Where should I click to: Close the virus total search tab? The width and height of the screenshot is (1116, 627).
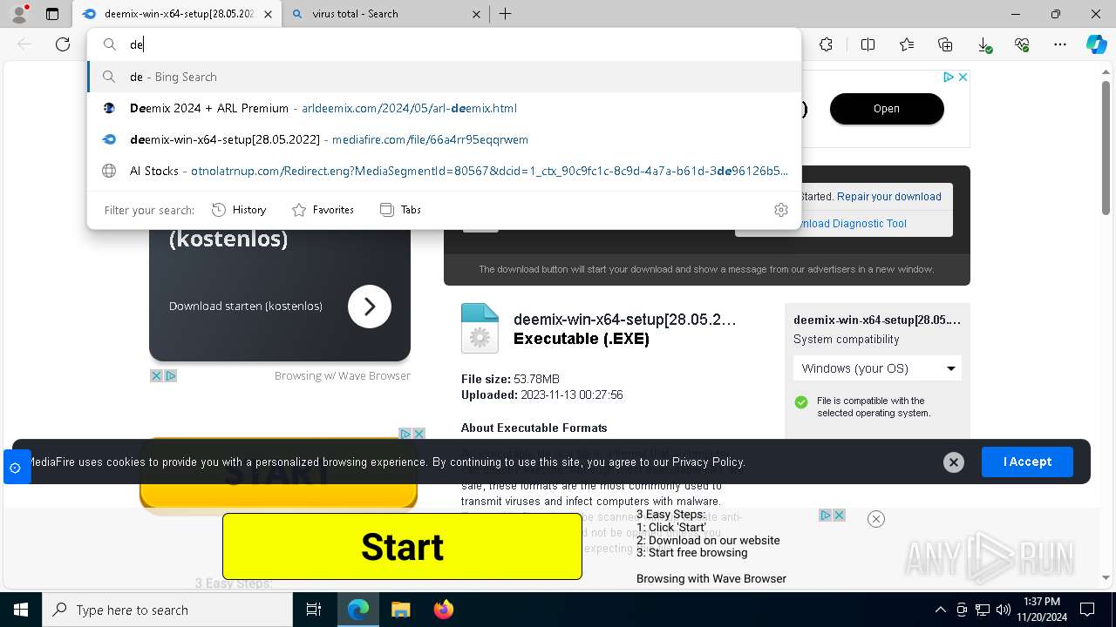(x=477, y=14)
